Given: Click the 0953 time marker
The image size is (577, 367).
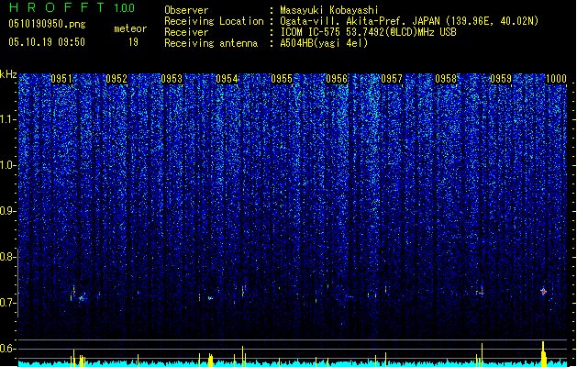Looking at the screenshot, I should point(172,79).
